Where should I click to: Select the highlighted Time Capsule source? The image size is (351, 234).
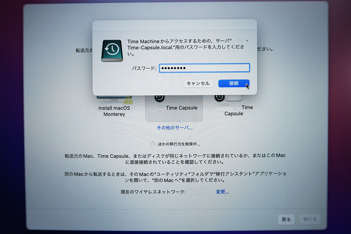[x=174, y=108]
